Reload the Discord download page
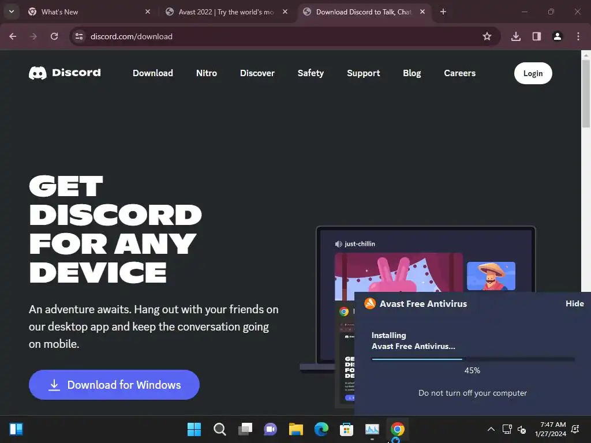 pos(54,36)
